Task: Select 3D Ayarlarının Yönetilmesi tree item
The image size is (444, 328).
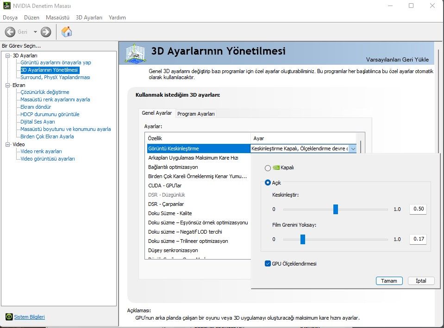Action: coord(50,70)
